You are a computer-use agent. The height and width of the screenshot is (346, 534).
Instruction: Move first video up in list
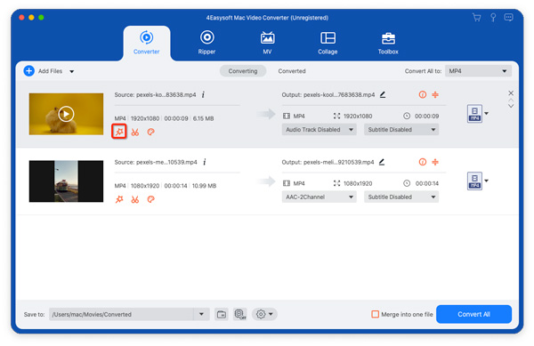click(x=511, y=100)
